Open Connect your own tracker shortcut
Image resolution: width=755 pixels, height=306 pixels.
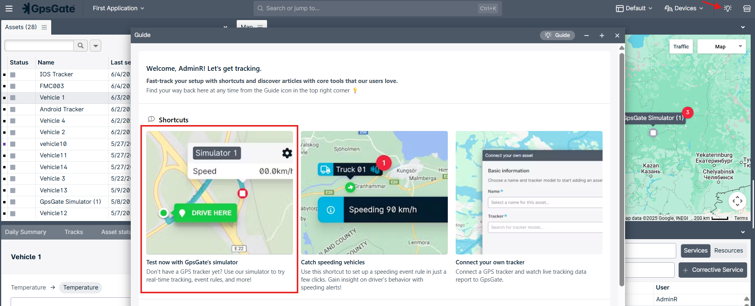(529, 207)
